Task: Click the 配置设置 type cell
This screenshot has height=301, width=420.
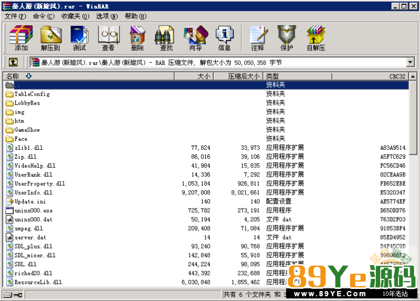Action: pos(279,201)
